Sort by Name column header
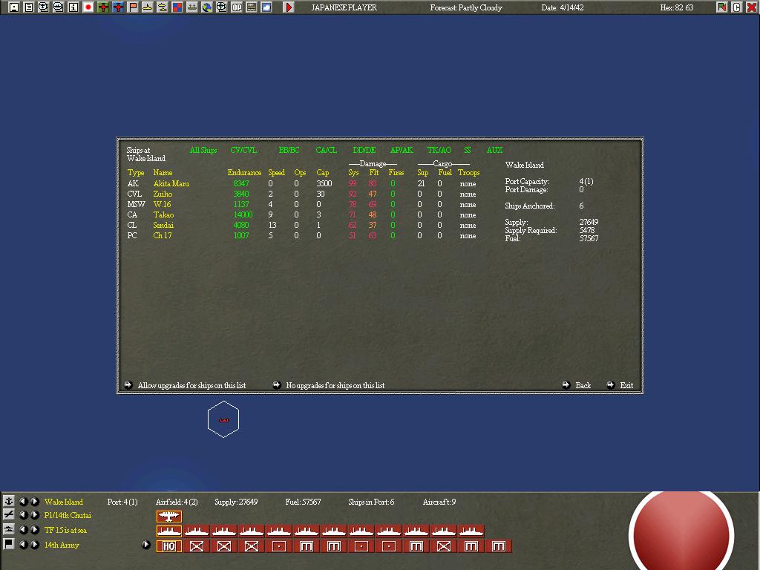 (x=163, y=172)
